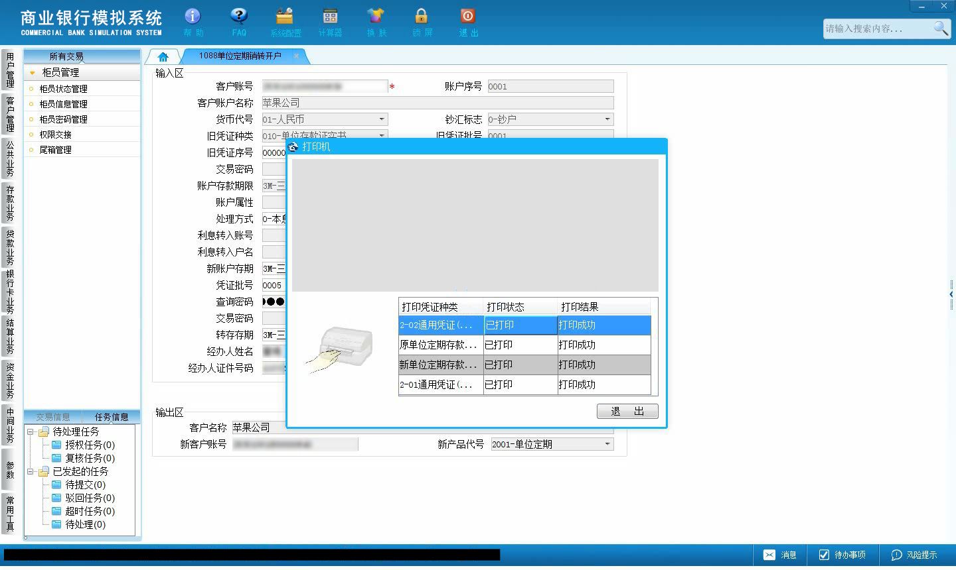Open 消息 messages in status bar
Screen dimensions: 956x570
coord(779,555)
